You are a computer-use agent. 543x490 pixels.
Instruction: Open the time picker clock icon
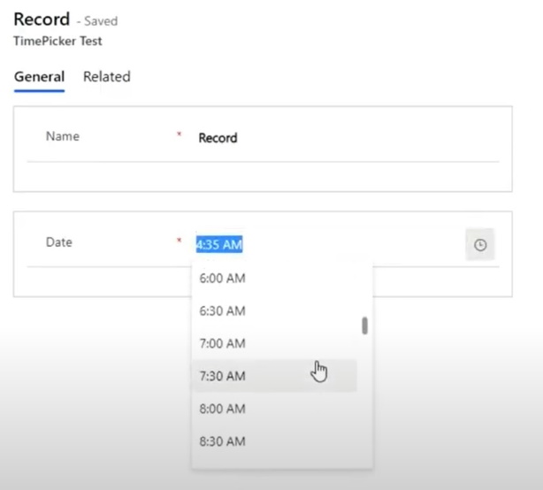480,245
